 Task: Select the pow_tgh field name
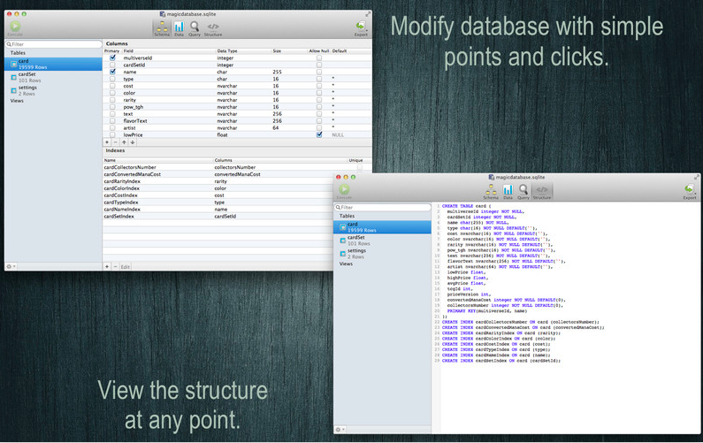click(134, 107)
